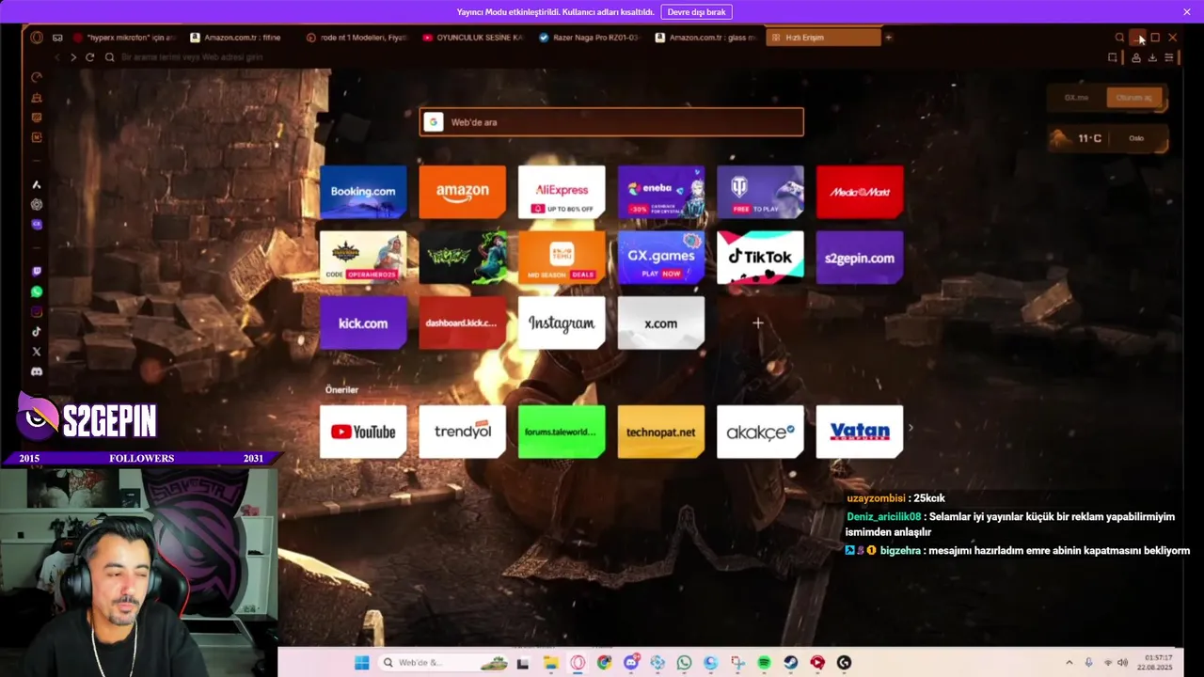Open Steam from the taskbar

791,663
